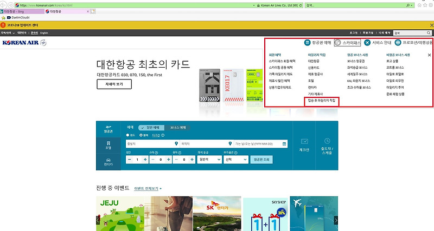Viewport: 434px width, 231px height.
Task: Open the 신용카드 mileage menu item
Action: coord(314,68)
